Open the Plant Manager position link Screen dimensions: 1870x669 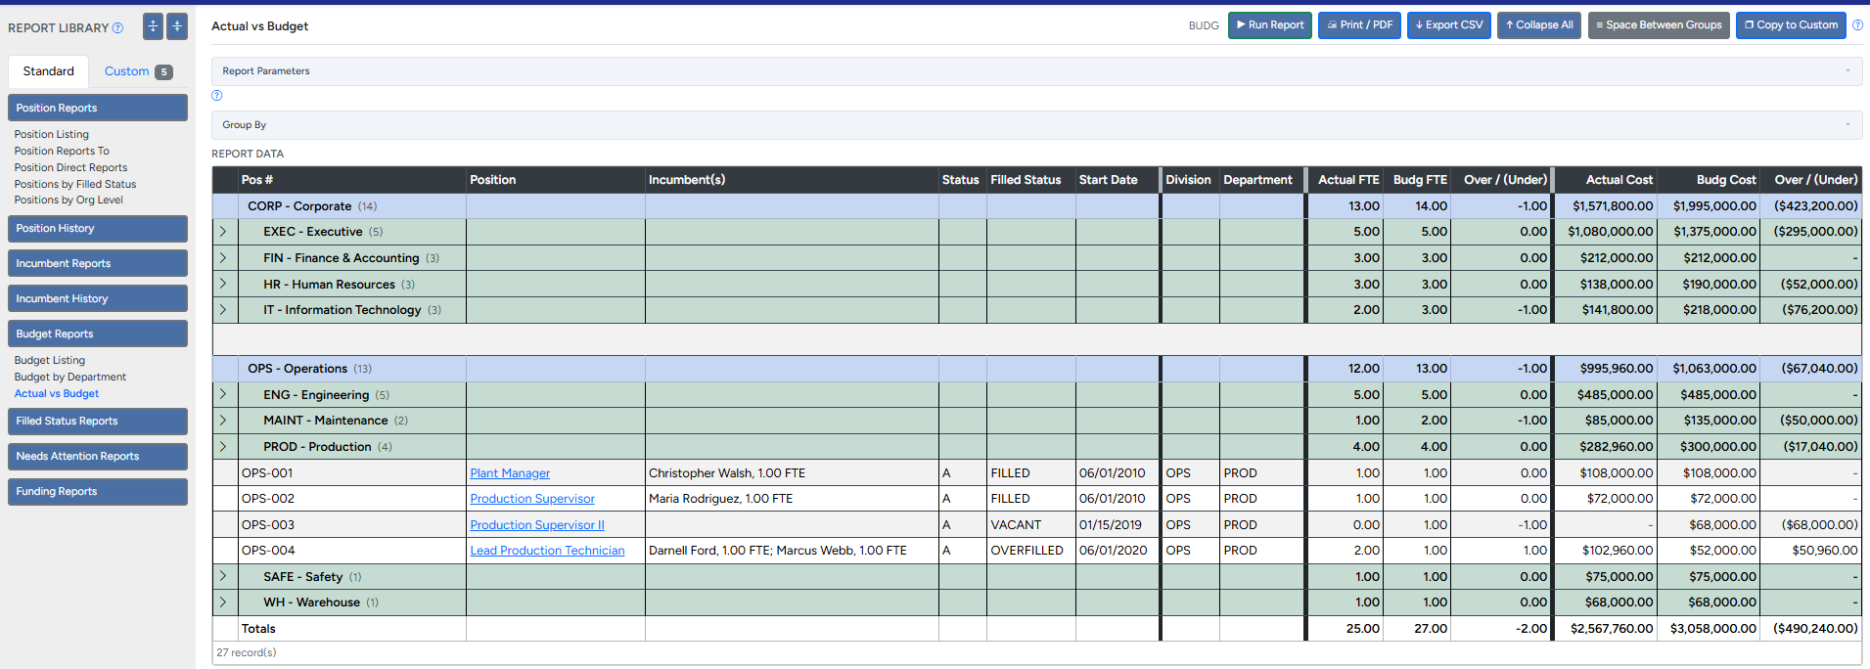click(x=510, y=473)
